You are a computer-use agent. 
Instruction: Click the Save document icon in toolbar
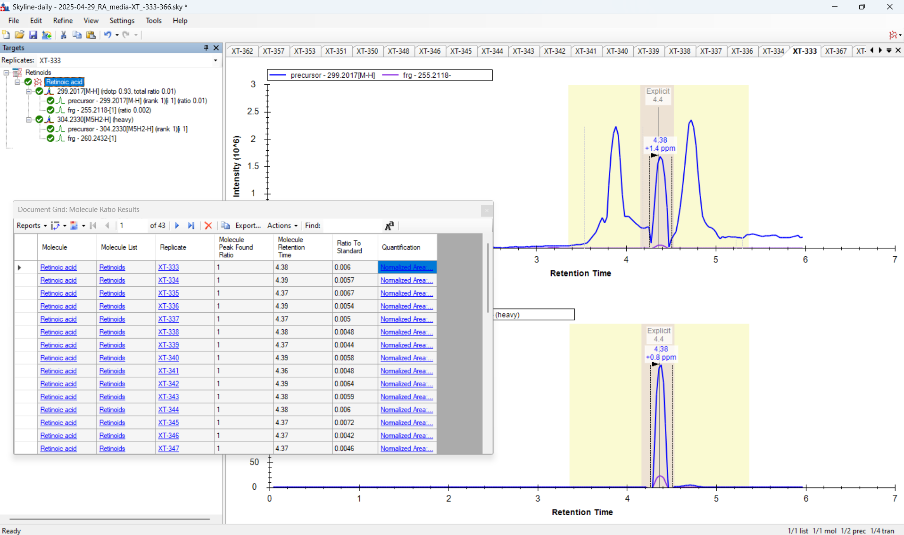(x=33, y=35)
